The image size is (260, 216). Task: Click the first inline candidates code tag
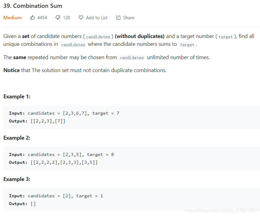[x=98, y=37]
